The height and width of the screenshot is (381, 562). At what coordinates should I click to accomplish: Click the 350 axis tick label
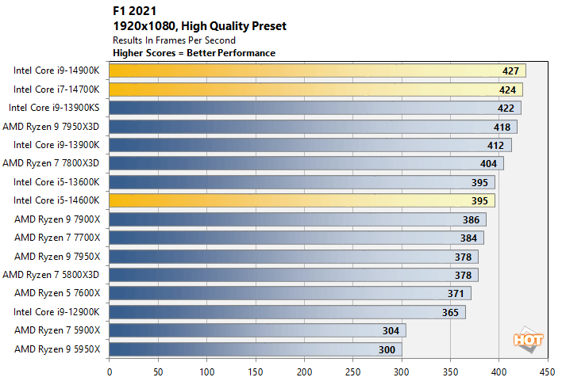(450, 372)
